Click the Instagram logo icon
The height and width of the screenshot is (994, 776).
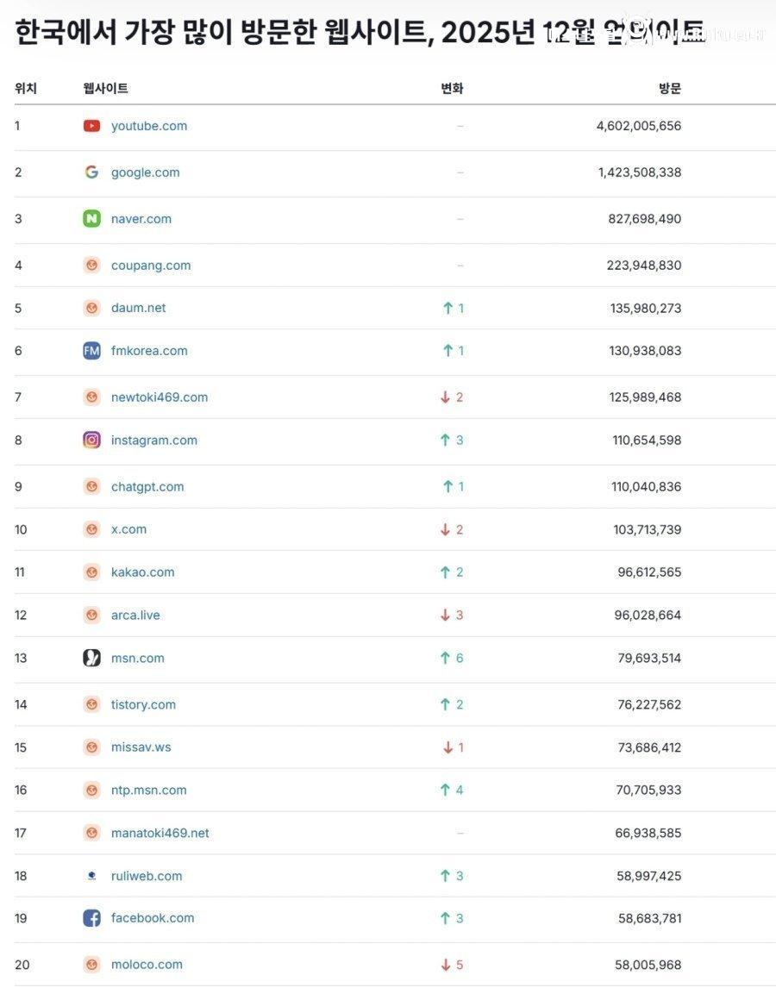point(91,441)
